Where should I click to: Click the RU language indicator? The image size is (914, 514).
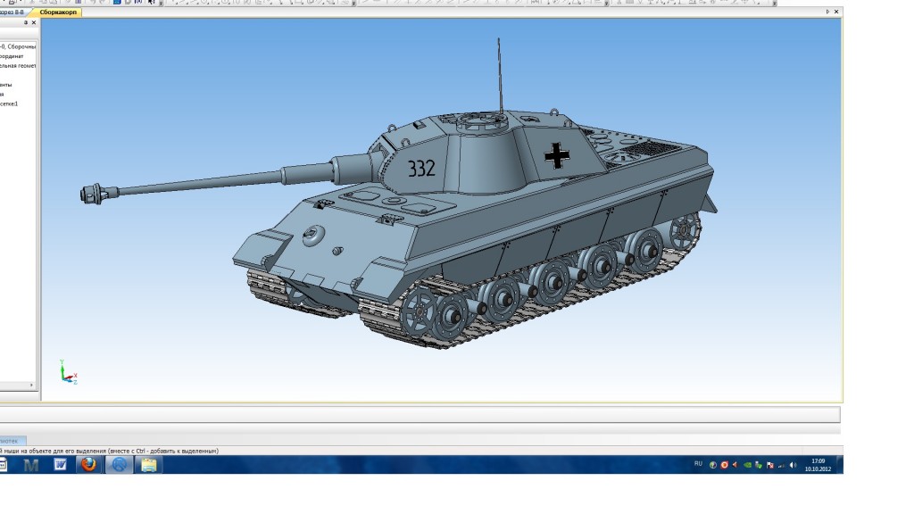pyautogui.click(x=698, y=464)
